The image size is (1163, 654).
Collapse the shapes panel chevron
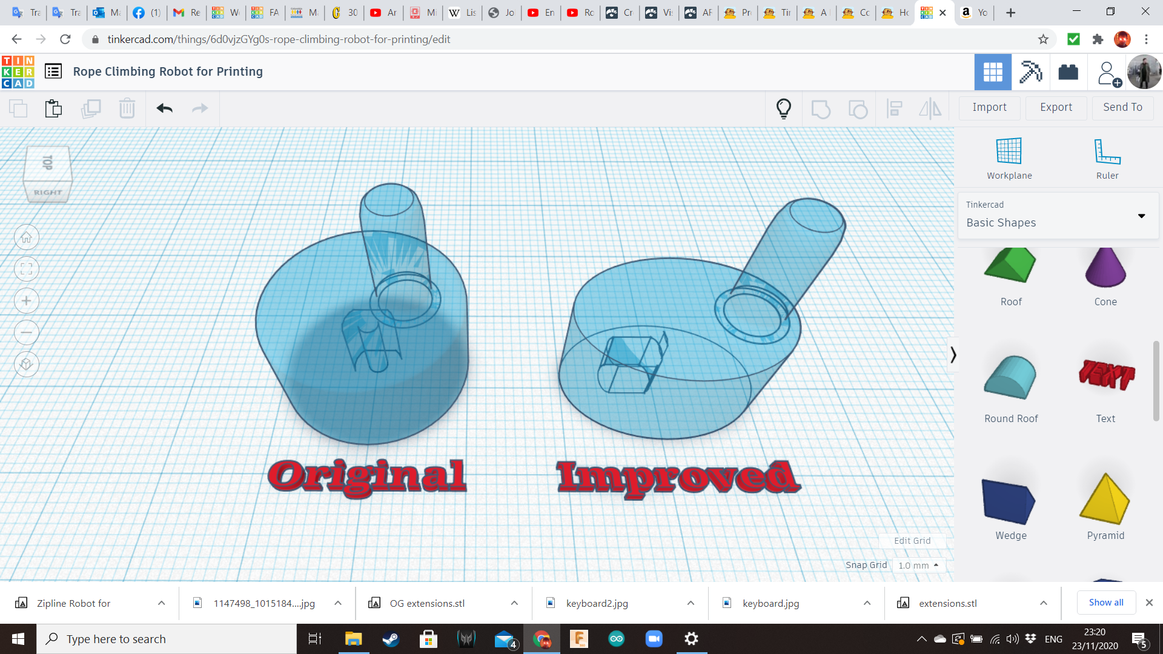click(x=953, y=354)
